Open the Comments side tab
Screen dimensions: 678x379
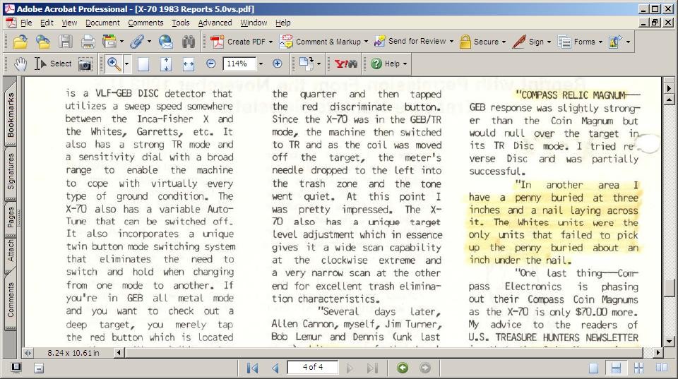(x=11, y=300)
